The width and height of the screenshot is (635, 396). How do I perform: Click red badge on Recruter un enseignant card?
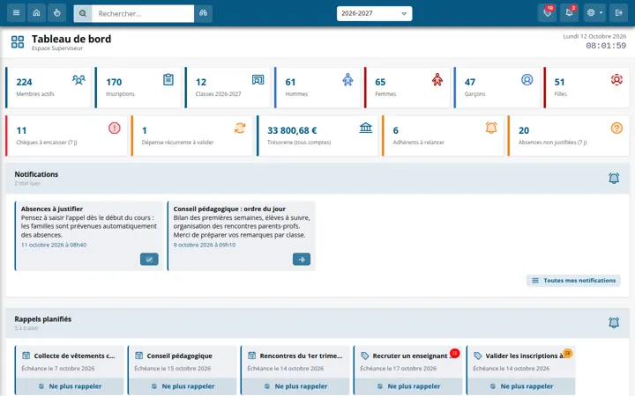(x=455, y=353)
